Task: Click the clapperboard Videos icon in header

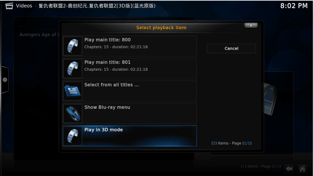Action: coord(9,6)
